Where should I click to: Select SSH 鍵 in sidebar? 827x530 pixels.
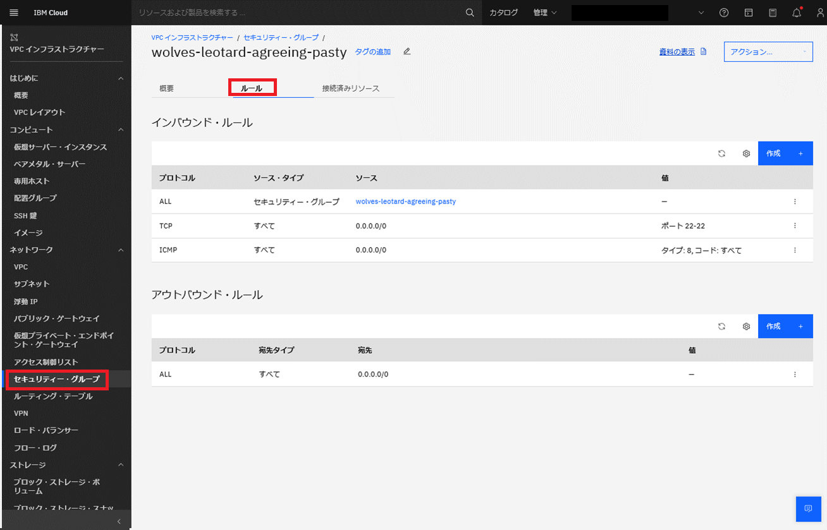coord(25,216)
